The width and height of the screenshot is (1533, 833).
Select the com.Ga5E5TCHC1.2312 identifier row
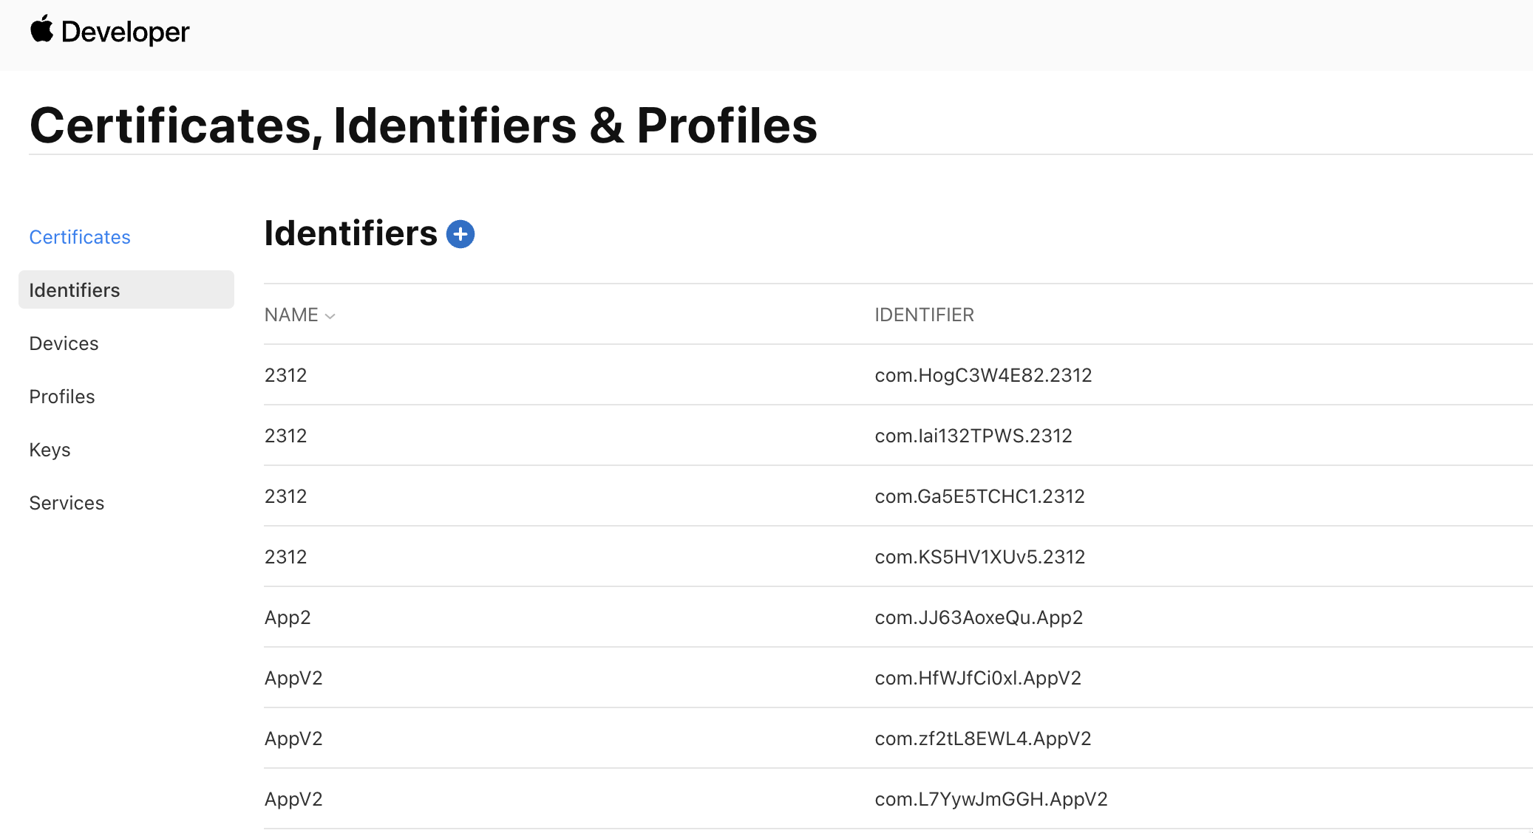click(x=898, y=496)
